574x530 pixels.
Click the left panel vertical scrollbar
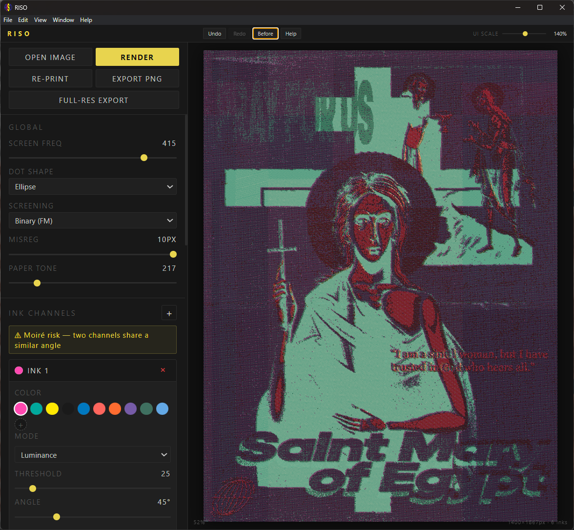tap(186, 180)
